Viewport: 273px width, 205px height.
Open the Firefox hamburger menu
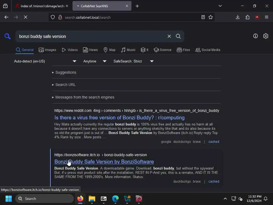pos(267,17)
